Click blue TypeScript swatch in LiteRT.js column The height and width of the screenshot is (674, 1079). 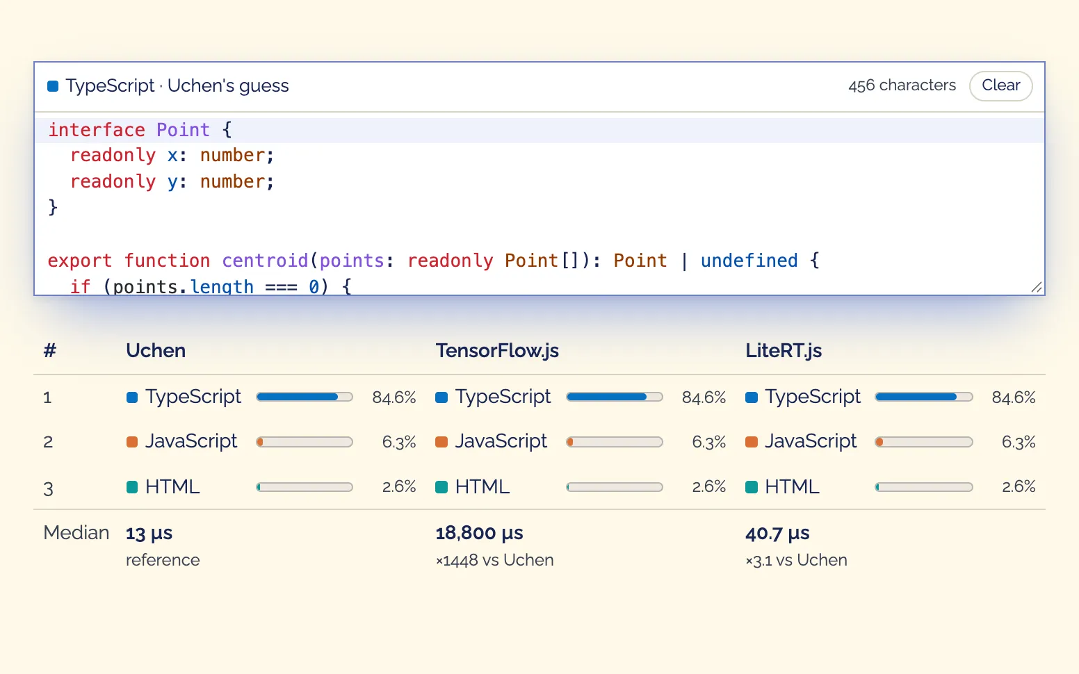coord(752,397)
